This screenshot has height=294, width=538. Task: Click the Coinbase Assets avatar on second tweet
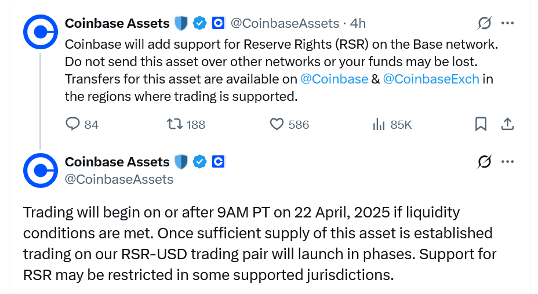point(40,170)
